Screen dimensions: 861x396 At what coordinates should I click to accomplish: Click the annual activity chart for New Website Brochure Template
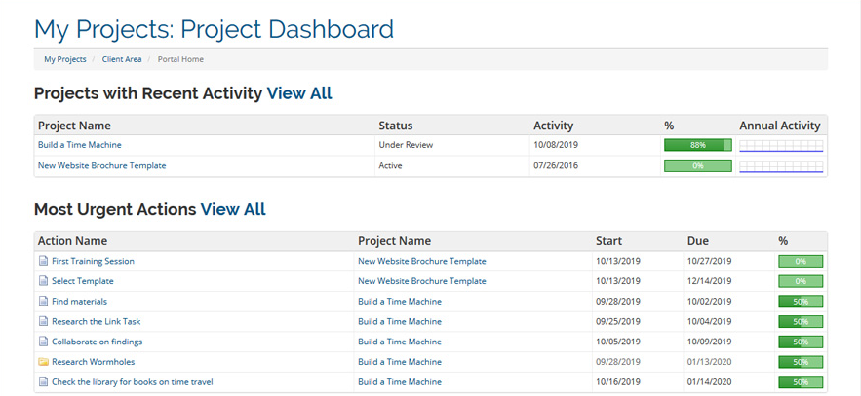[x=781, y=166]
